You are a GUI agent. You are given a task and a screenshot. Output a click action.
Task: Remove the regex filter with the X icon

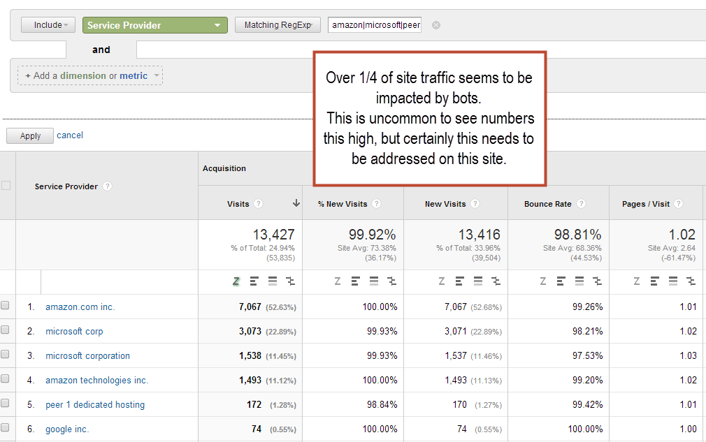[436, 25]
